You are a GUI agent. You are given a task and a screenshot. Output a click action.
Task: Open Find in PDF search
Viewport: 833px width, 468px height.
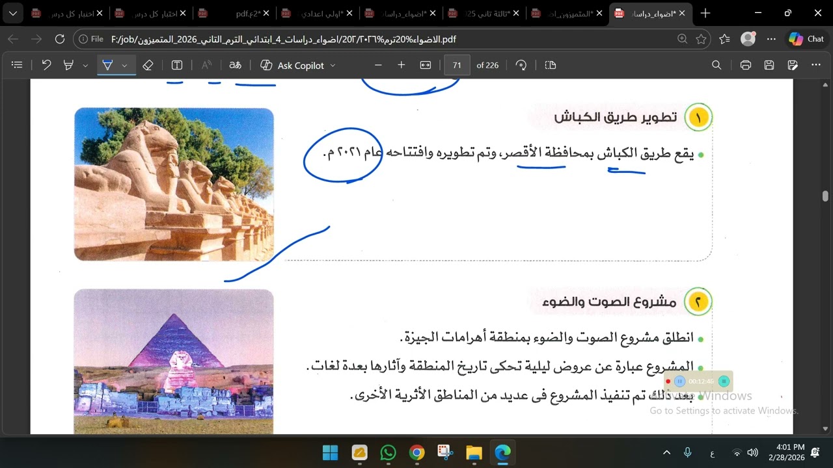[717, 65]
